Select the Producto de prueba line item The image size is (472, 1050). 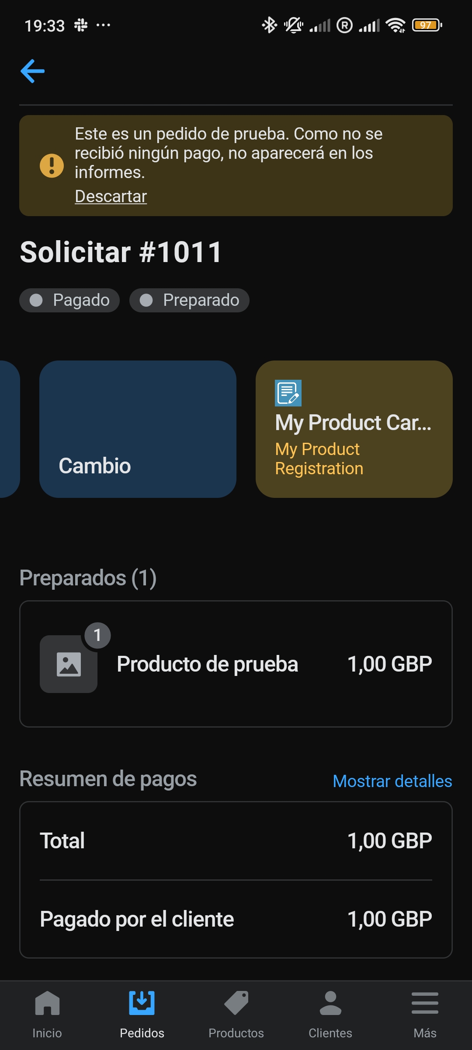coord(208,664)
